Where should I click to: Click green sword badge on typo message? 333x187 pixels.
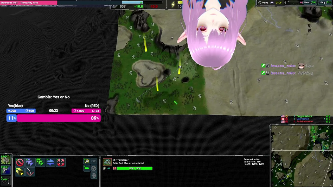coord(263,66)
